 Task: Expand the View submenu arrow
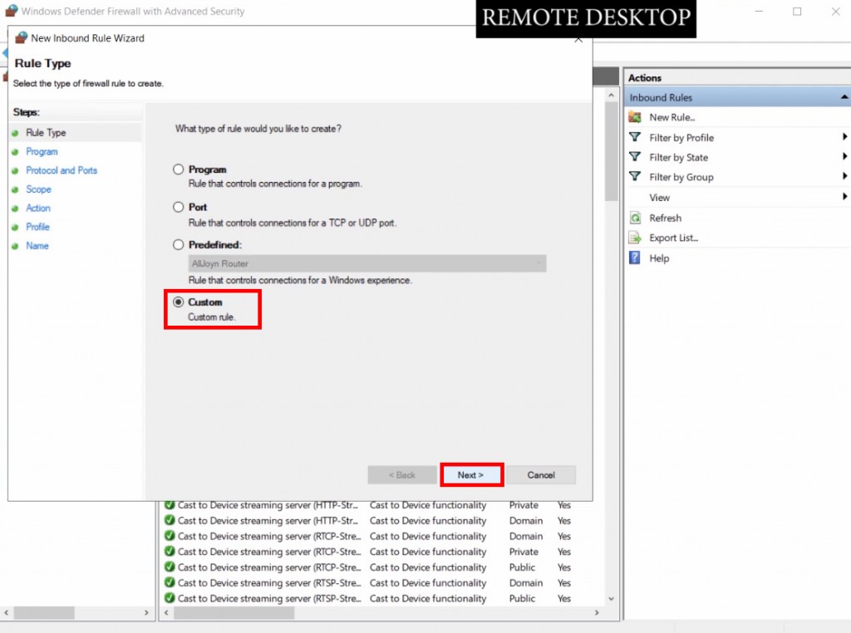point(844,196)
